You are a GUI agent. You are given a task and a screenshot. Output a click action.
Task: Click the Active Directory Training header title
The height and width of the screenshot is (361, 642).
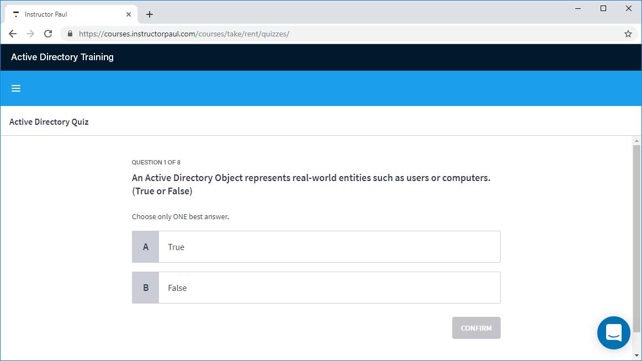[62, 57]
